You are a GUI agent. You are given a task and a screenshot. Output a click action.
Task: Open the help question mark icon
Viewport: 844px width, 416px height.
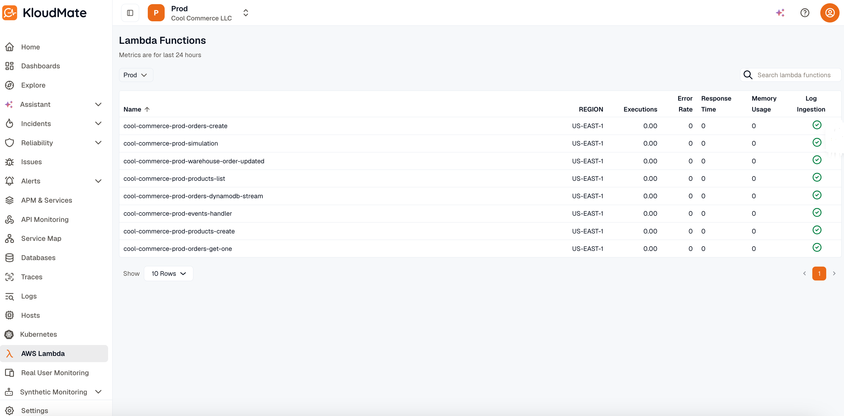click(805, 13)
